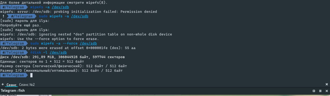The width and height of the screenshot is (330, 96).
Task: Switch to the Сеанс №2 tab
Action: click(x=27, y=85)
